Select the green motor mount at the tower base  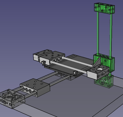(x=104, y=81)
